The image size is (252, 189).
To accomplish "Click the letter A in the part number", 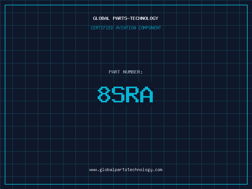I will tap(146, 95).
